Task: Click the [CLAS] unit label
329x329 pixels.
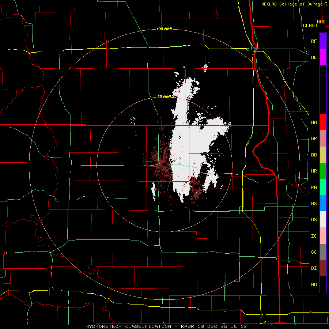Action: pyautogui.click(x=309, y=25)
